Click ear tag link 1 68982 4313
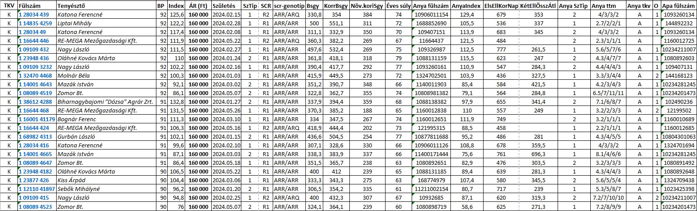The height and width of the screenshot is (211, 697). click(35, 137)
